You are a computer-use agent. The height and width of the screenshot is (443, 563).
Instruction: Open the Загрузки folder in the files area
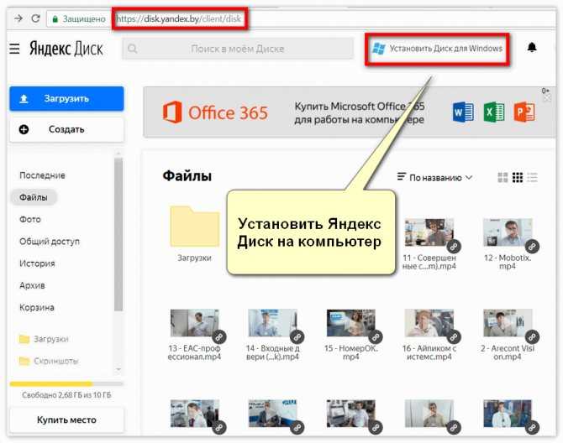[x=195, y=227]
